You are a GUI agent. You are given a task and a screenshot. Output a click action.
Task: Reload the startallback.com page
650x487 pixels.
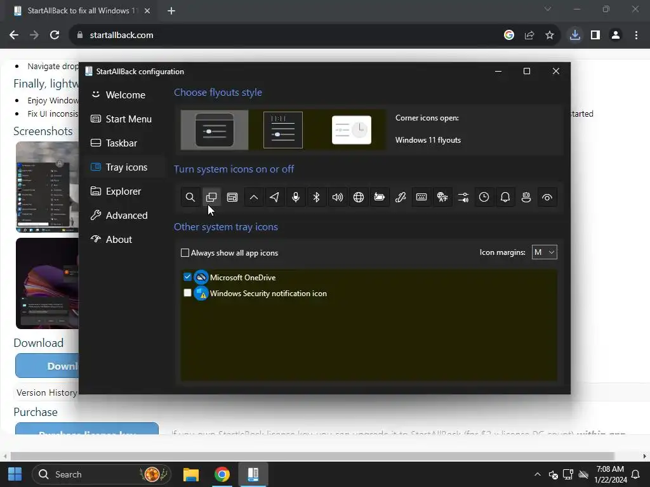[55, 36]
